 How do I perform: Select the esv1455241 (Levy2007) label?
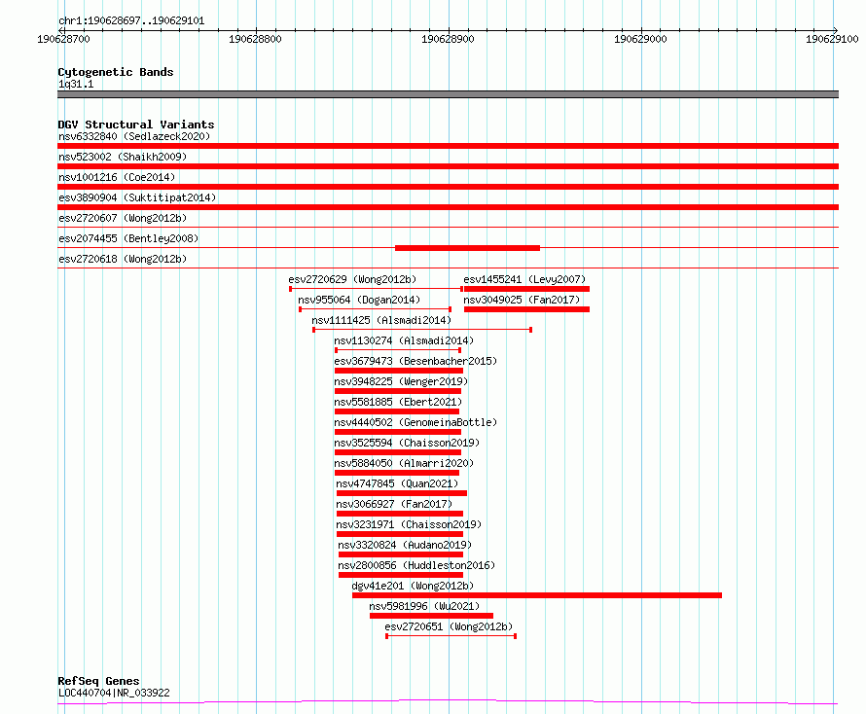pos(524,279)
